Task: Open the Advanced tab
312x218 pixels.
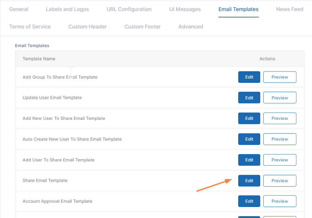Action: click(x=191, y=27)
